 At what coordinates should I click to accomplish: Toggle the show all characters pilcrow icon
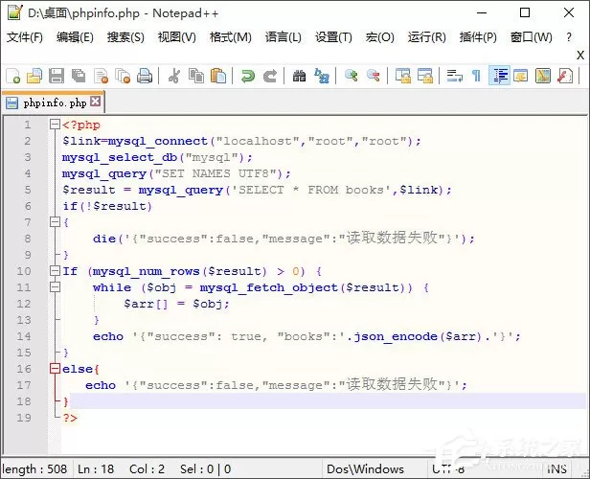click(x=476, y=76)
